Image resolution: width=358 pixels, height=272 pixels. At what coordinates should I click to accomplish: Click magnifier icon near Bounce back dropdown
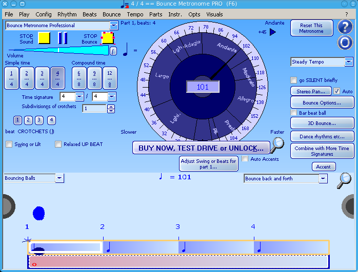tap(344, 180)
